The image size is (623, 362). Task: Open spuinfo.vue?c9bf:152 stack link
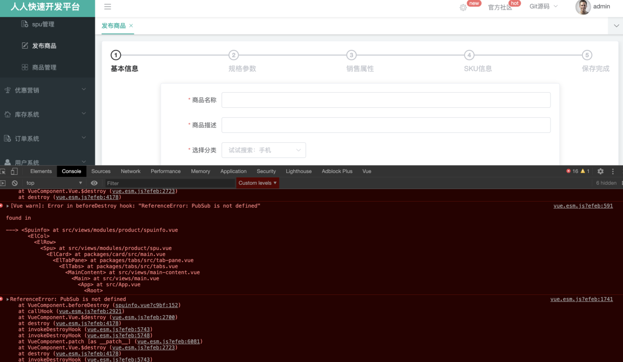[146, 305]
